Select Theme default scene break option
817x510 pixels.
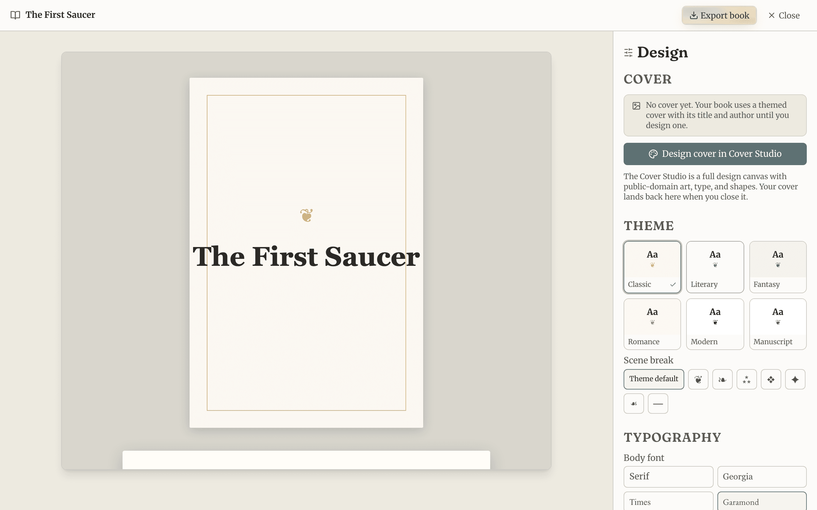pyautogui.click(x=654, y=379)
